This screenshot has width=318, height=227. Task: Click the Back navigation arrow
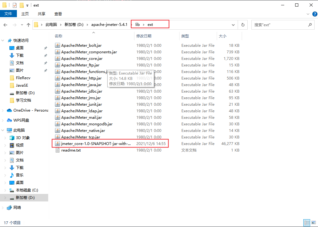(6, 25)
